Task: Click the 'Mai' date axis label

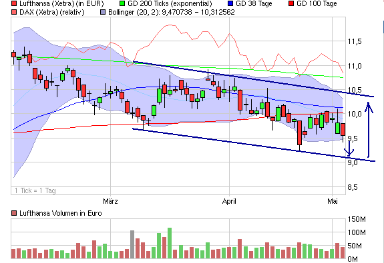Action: click(x=333, y=201)
